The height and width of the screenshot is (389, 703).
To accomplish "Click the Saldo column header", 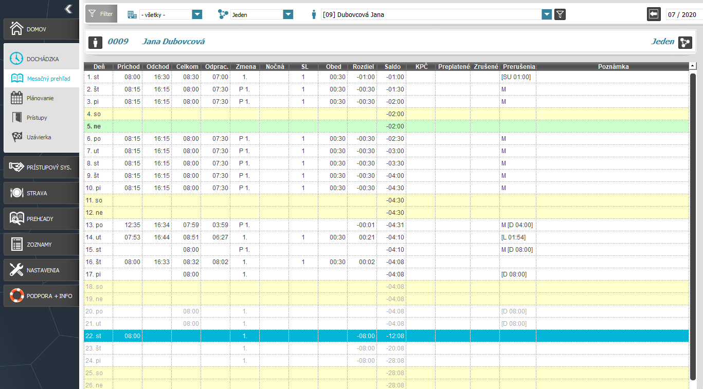I will (x=391, y=67).
